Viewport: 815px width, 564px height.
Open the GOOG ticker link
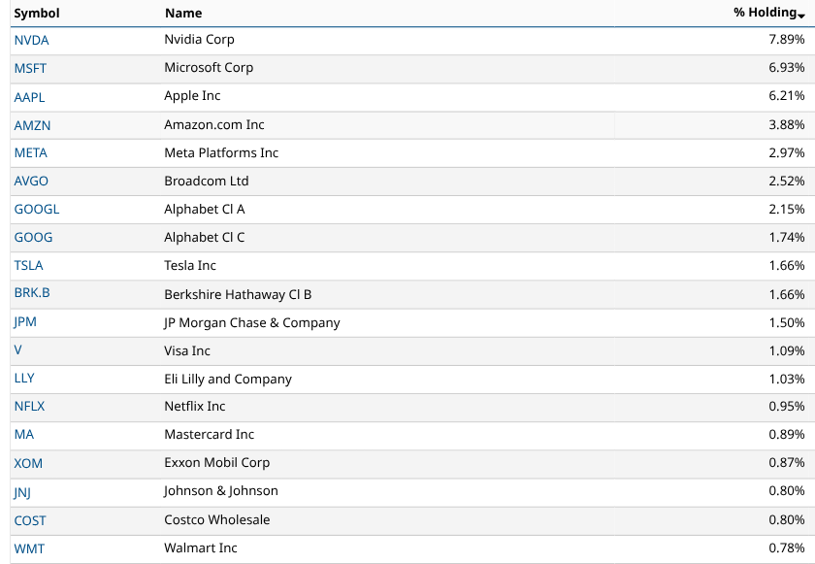coord(33,237)
